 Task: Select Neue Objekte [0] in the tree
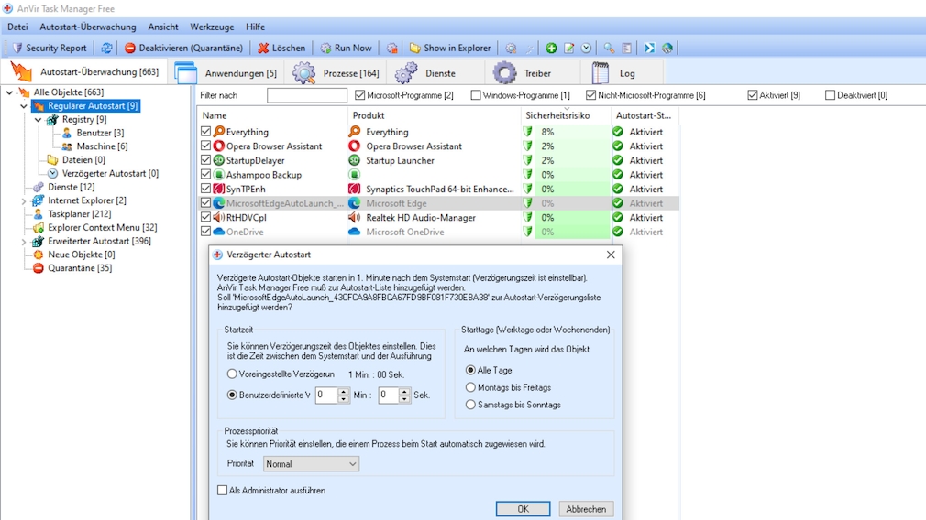point(81,255)
